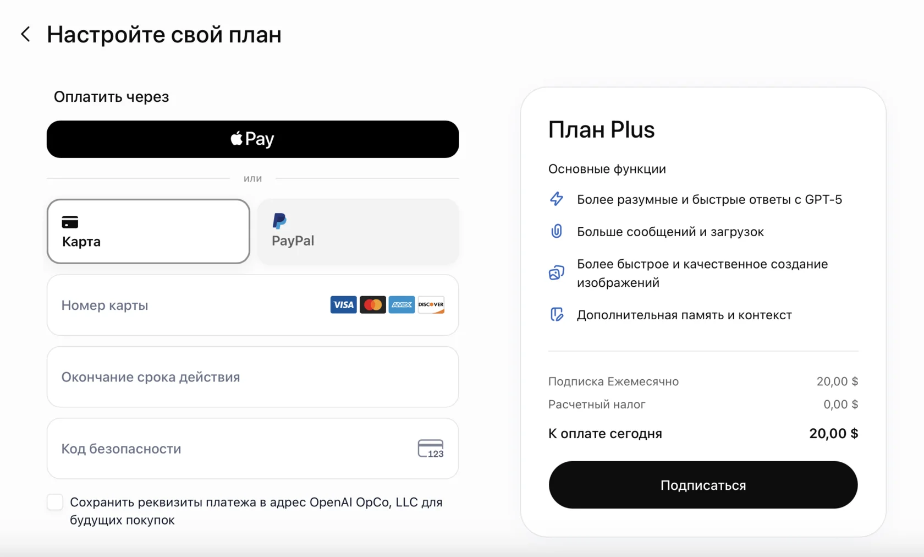Click 'Настройте свой план' title
Screen dimensions: 924x557
(164, 34)
